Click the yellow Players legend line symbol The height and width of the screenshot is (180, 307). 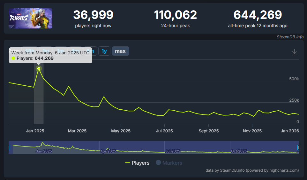[128, 163]
